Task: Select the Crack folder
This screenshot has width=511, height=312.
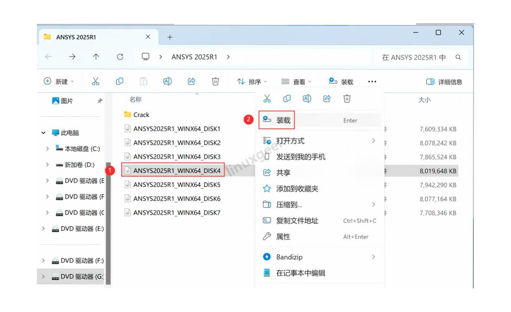Action: [137, 115]
